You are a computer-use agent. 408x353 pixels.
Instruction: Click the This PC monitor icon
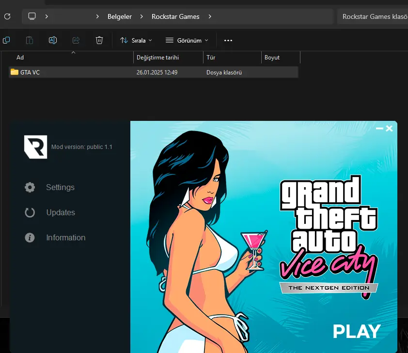(32, 16)
